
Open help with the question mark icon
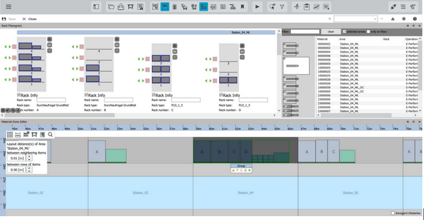point(415,19)
